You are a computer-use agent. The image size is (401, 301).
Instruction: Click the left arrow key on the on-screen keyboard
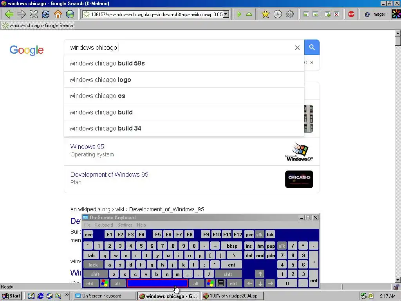click(249, 284)
